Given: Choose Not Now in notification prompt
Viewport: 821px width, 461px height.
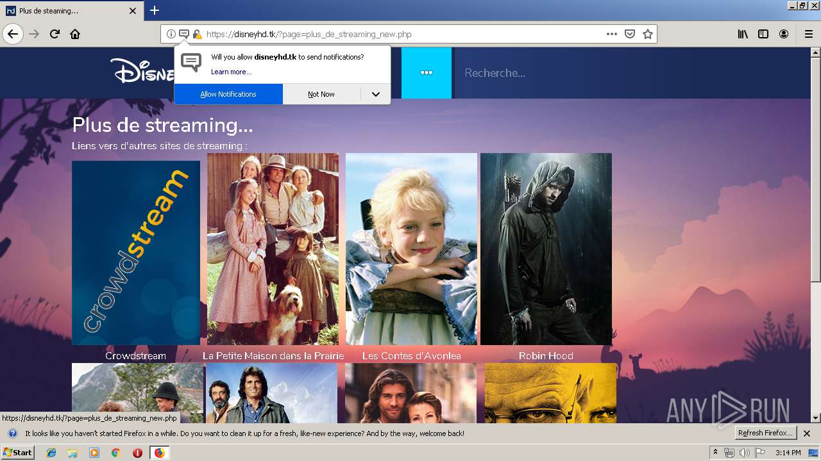Looking at the screenshot, I should coord(321,94).
